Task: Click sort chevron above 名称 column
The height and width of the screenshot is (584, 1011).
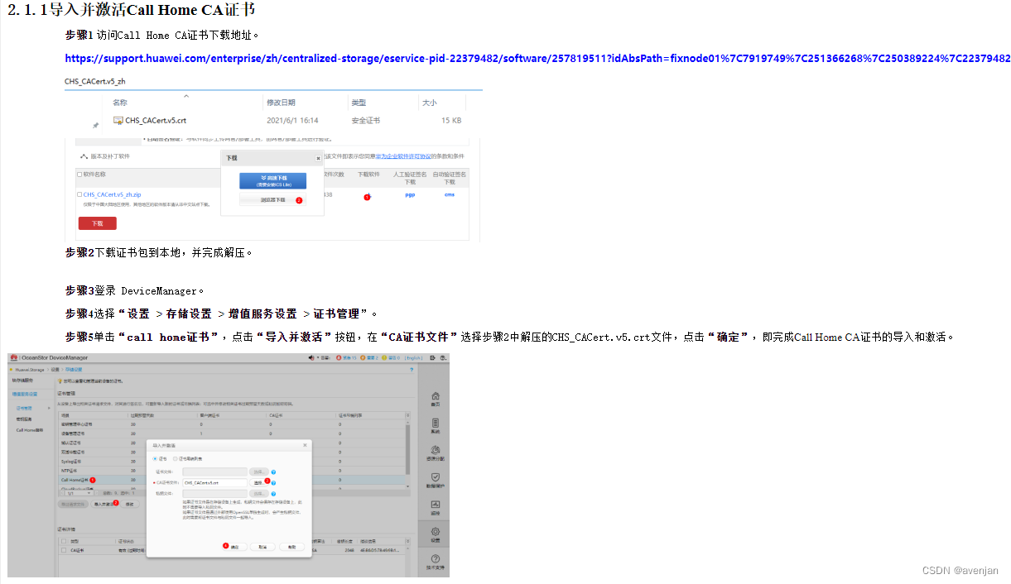Action: 186,96
